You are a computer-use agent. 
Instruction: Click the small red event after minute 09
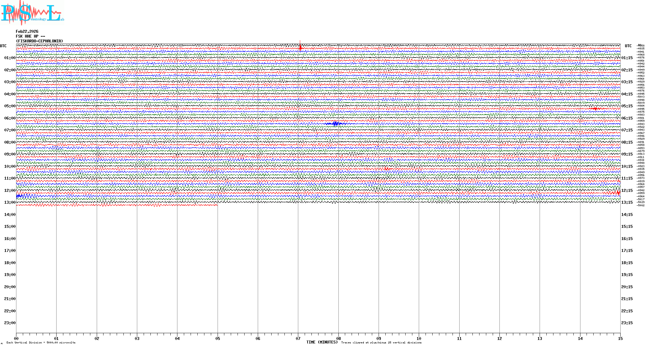(x=387, y=169)
